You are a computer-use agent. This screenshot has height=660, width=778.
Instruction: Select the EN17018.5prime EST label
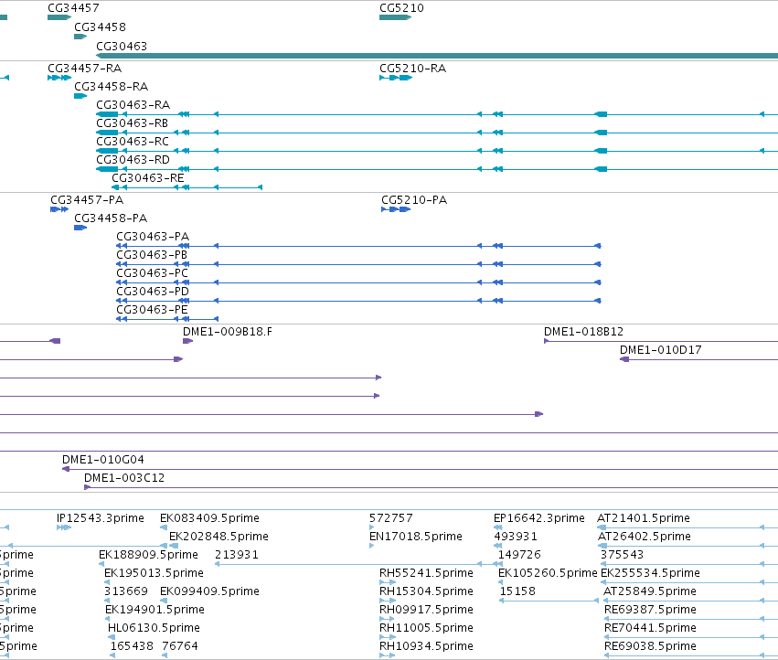point(416,537)
